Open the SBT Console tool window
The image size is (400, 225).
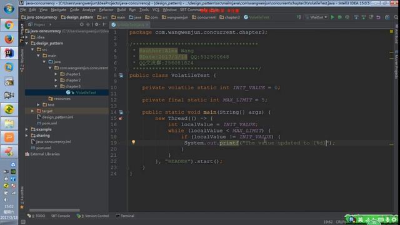60,216
